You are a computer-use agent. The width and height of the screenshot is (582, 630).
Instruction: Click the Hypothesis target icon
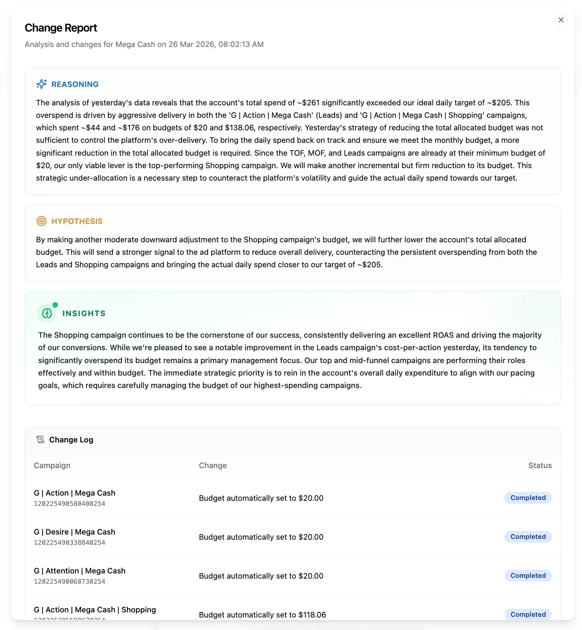click(x=41, y=221)
